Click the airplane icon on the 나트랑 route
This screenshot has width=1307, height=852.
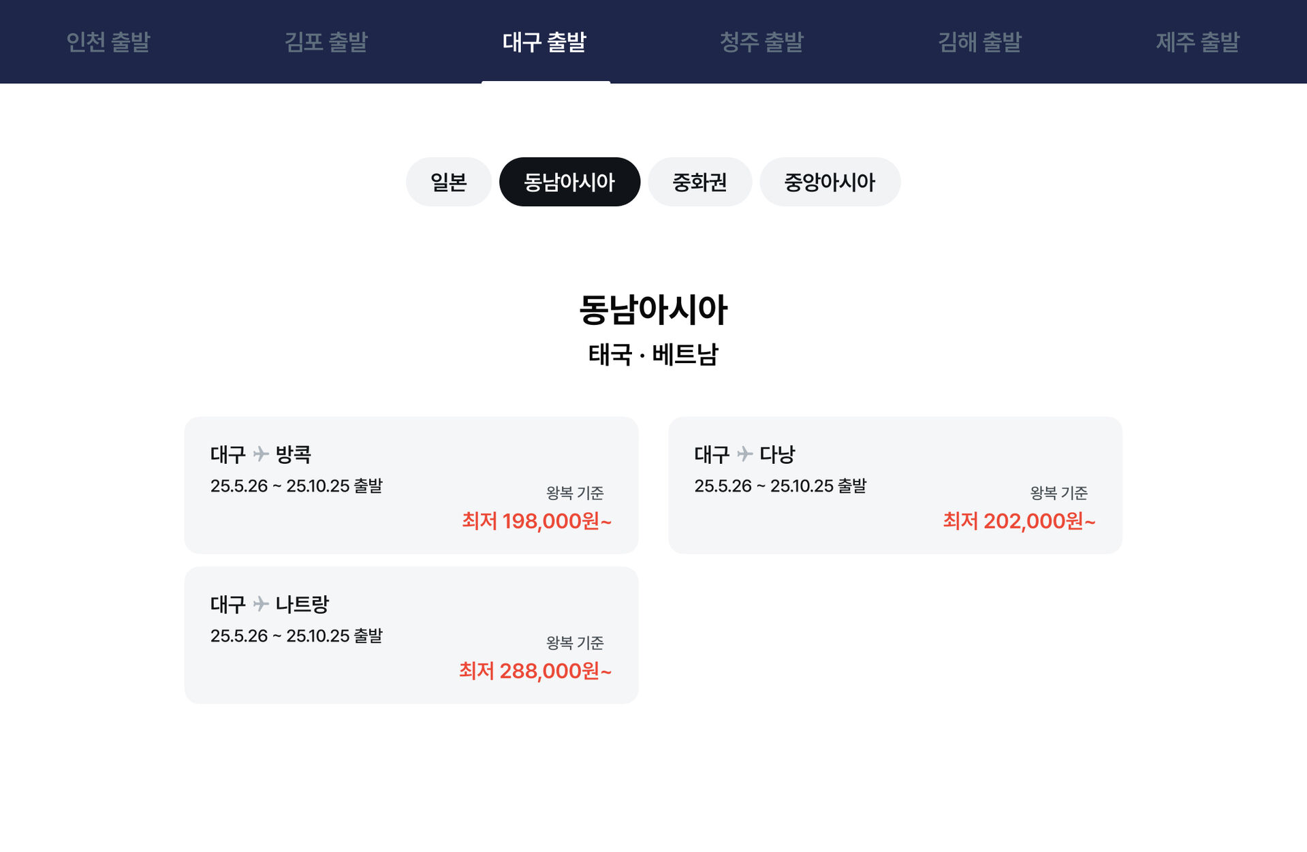pos(261,603)
